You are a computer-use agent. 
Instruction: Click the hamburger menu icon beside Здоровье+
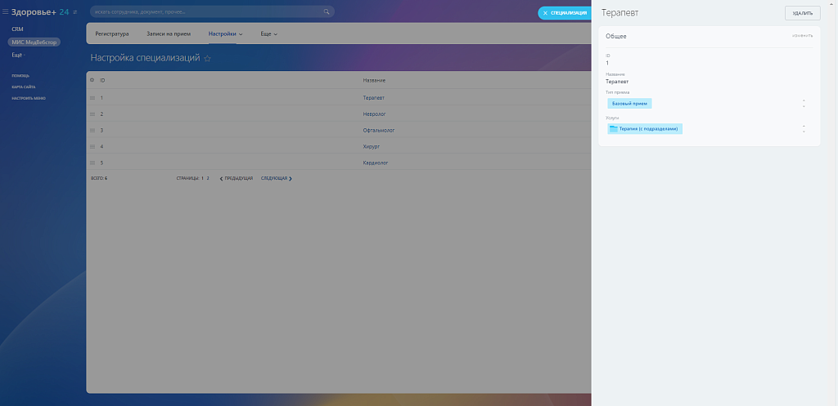point(6,12)
